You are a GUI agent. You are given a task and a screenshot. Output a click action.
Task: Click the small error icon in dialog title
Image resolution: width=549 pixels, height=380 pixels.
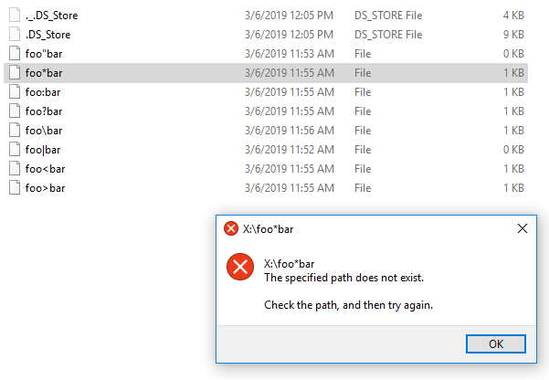coord(230,228)
